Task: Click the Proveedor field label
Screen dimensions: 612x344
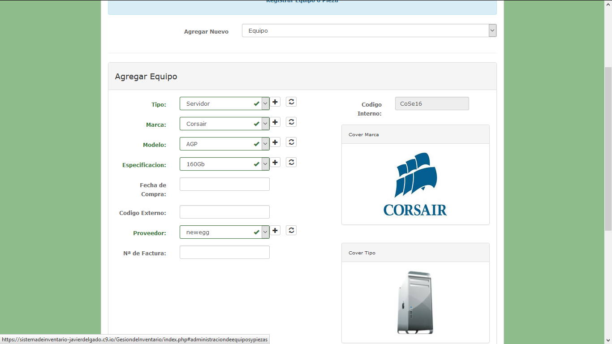Action: pos(150,233)
